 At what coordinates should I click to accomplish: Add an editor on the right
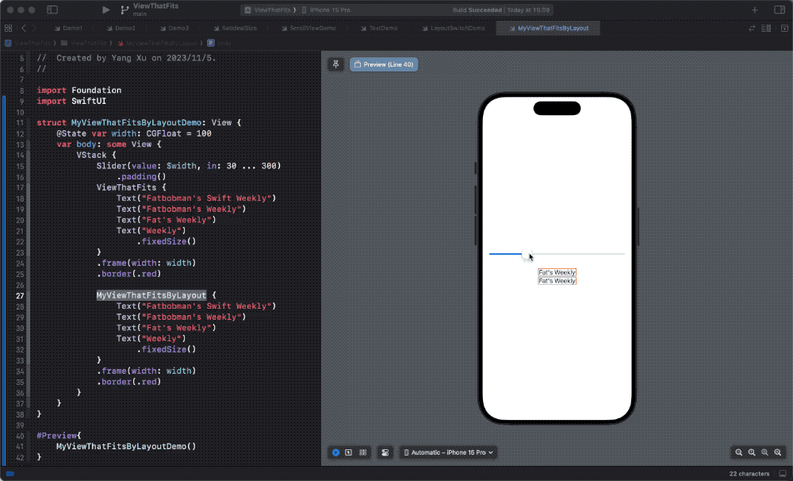(784, 29)
